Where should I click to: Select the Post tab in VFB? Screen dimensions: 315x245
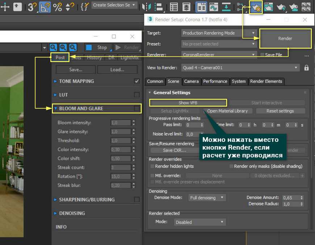pyautogui.click(x=60, y=57)
